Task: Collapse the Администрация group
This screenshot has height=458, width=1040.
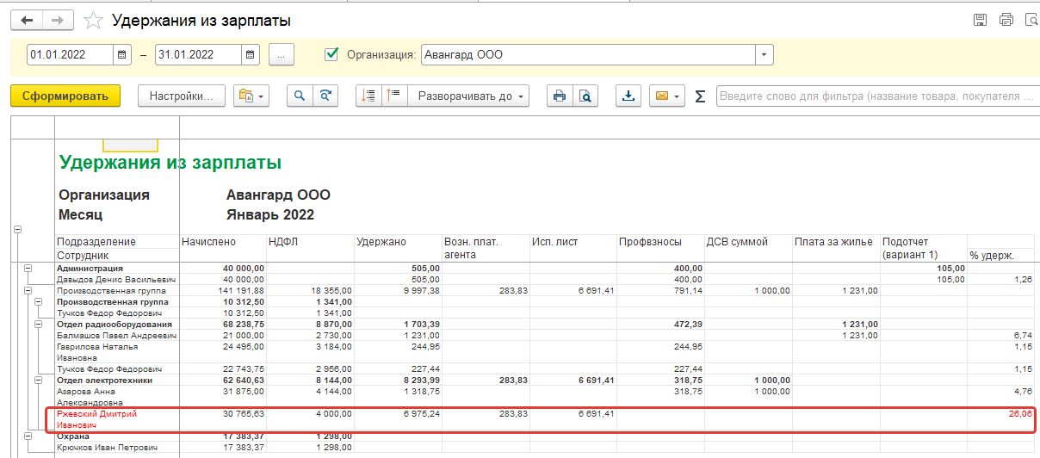Action: pyautogui.click(x=28, y=269)
